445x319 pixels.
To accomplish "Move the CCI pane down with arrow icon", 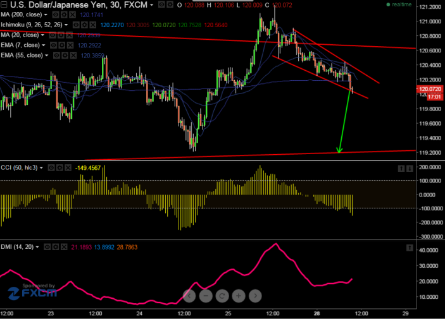I will tap(410, 169).
